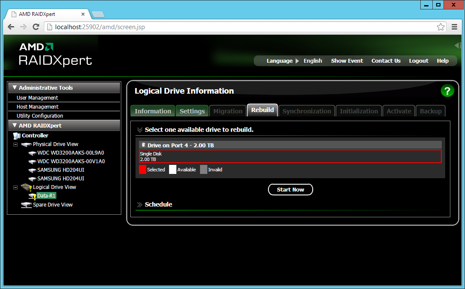
Task: Collapse the Physical Drive View node
Action: pyautogui.click(x=15, y=144)
